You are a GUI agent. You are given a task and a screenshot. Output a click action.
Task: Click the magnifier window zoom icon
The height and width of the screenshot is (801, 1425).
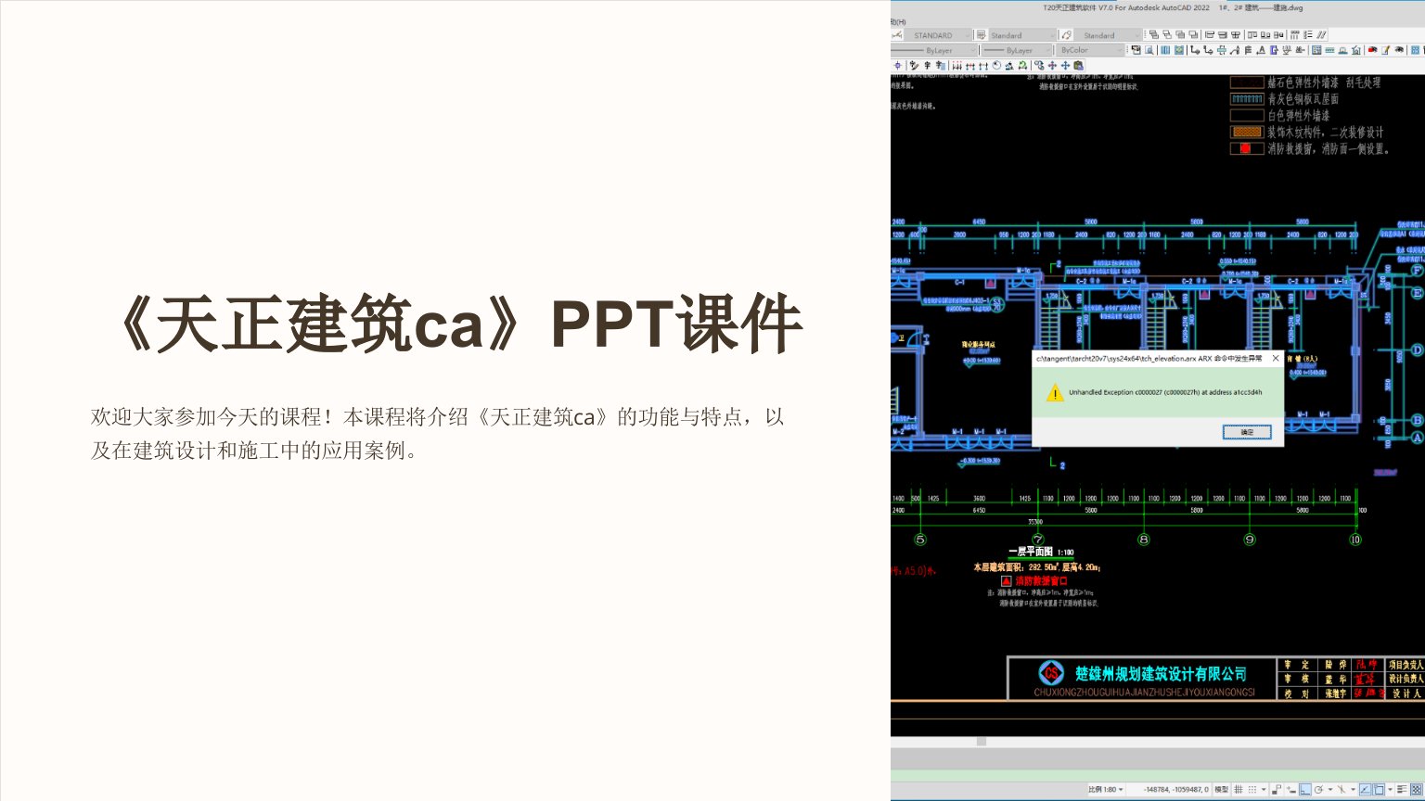click(x=1149, y=50)
